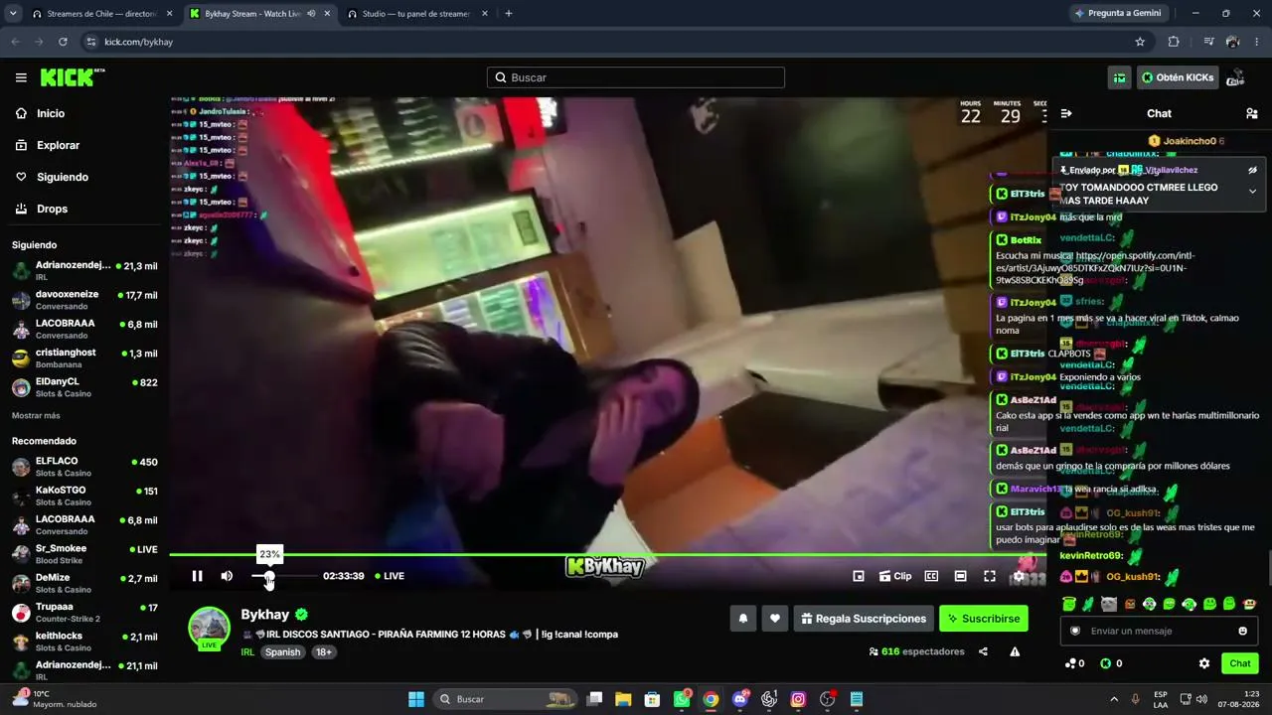Switch to Studio browser tab
Image resolution: width=1272 pixels, height=715 pixels.
pos(417,14)
